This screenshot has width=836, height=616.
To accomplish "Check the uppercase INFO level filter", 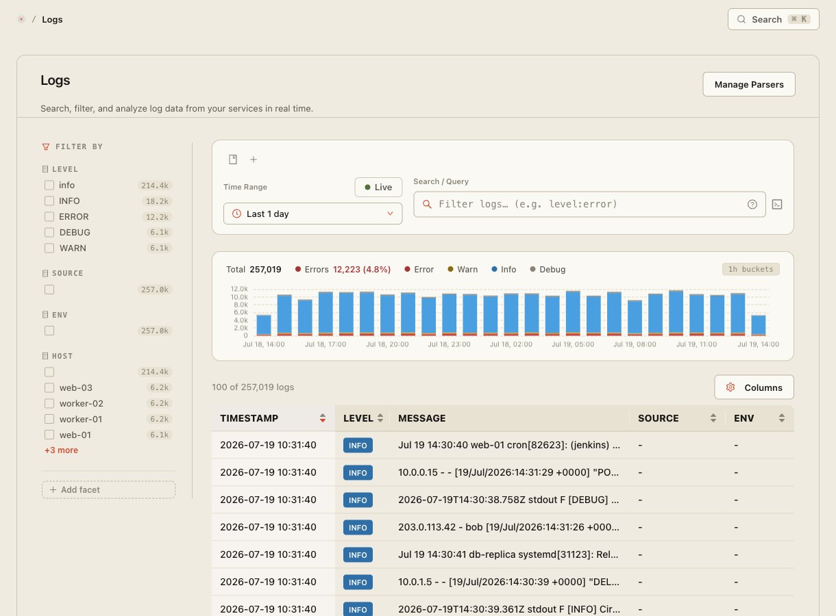I will click(49, 201).
